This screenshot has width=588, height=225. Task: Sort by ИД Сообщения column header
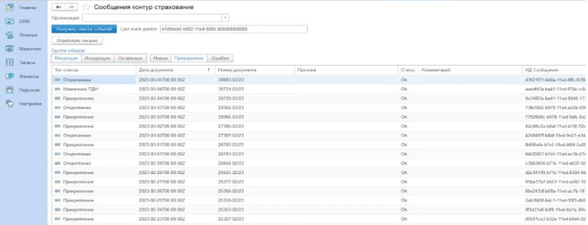pos(554,70)
